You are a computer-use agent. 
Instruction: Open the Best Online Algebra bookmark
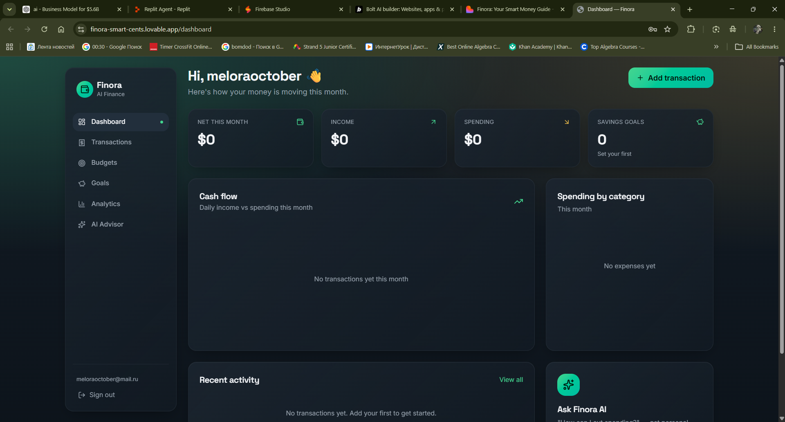point(469,47)
